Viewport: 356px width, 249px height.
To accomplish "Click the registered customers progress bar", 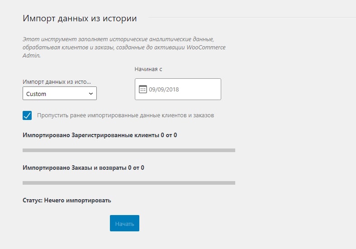I will [128, 150].
